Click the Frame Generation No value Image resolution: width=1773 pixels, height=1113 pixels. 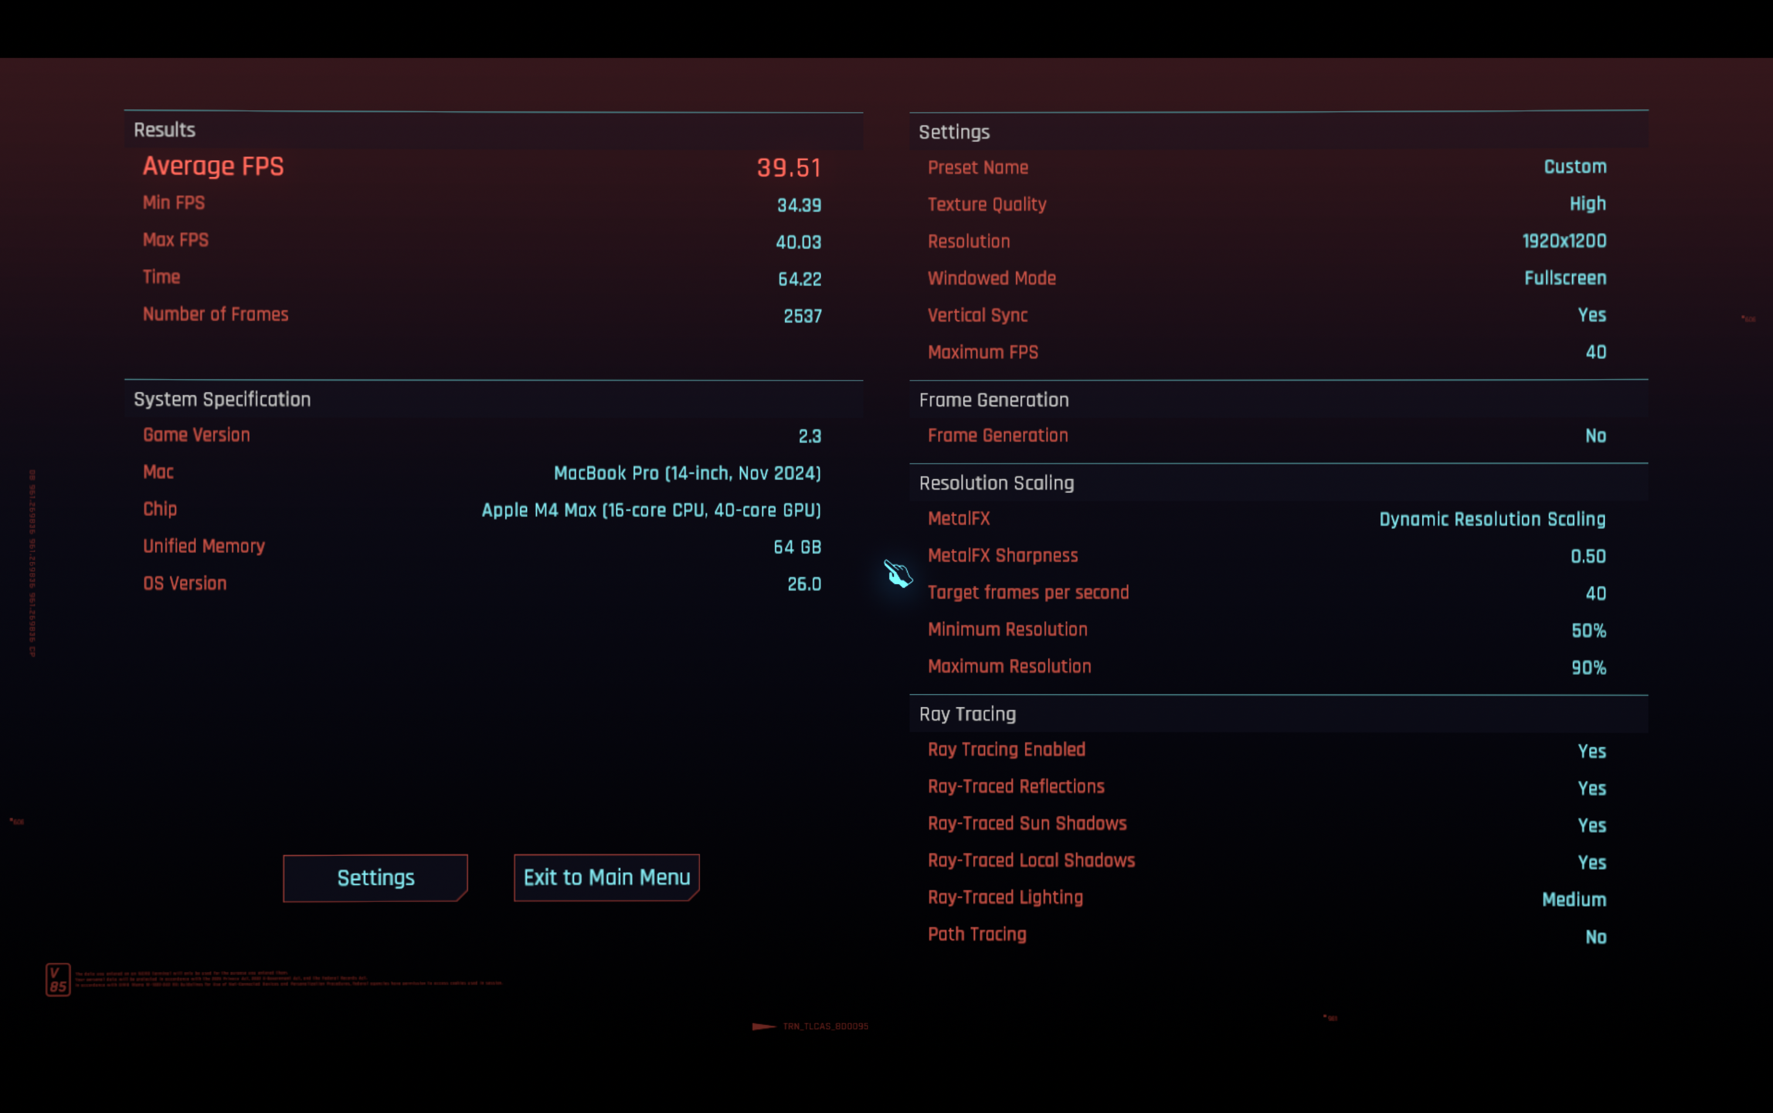[1595, 436]
